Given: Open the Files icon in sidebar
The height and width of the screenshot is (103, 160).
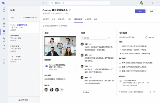Looking at the screenshot, I should 4,46.
